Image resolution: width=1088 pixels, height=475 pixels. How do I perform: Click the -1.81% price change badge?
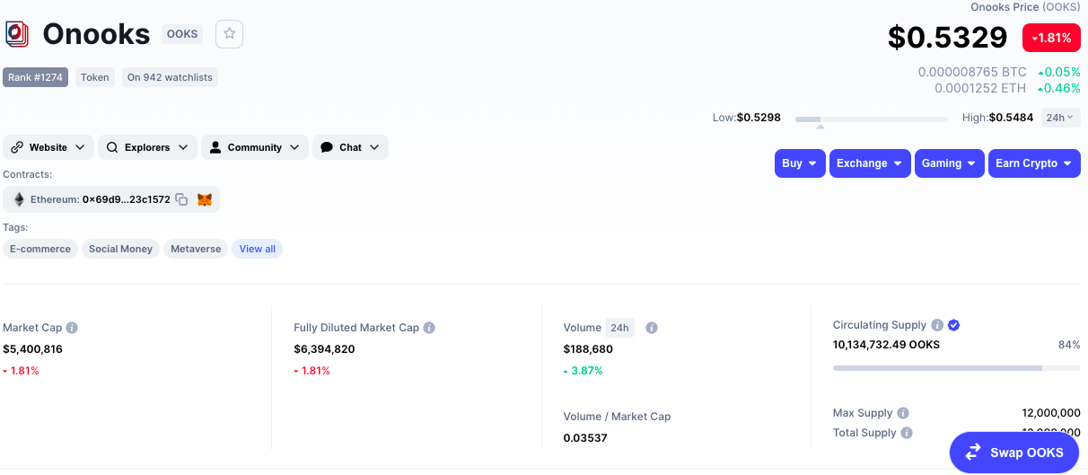[x=1051, y=38]
